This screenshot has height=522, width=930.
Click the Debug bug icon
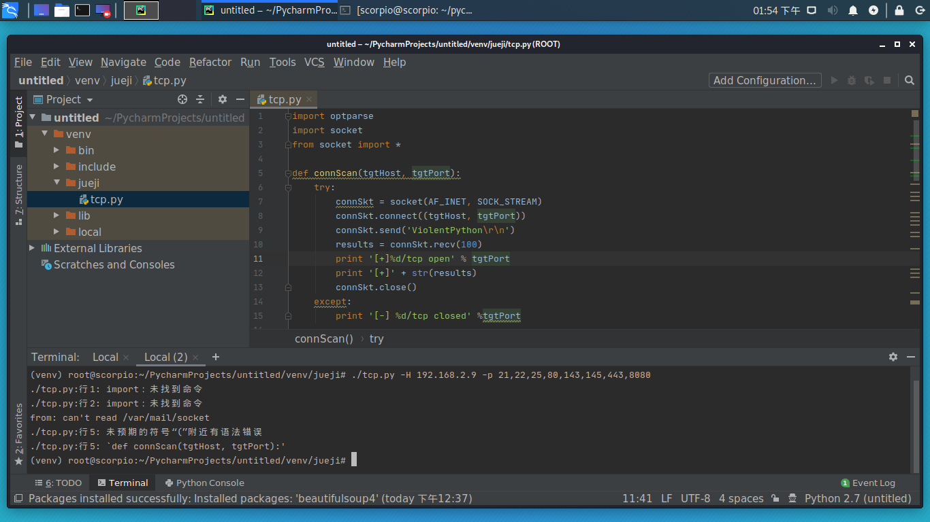tap(852, 80)
